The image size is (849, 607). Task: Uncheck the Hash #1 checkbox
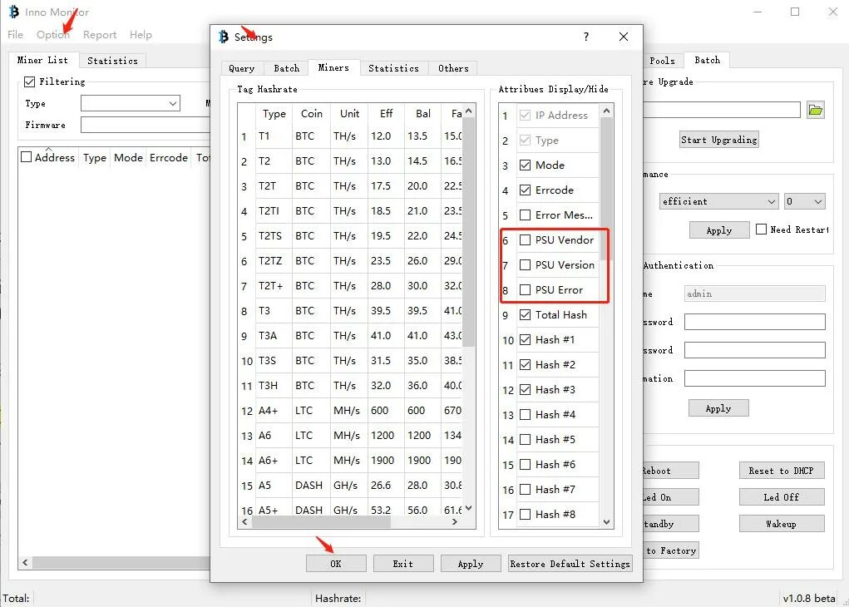point(525,339)
